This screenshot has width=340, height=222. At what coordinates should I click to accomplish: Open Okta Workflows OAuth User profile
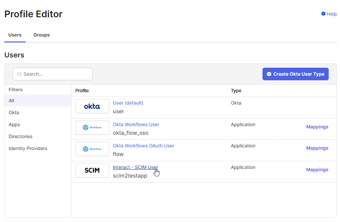click(144, 146)
